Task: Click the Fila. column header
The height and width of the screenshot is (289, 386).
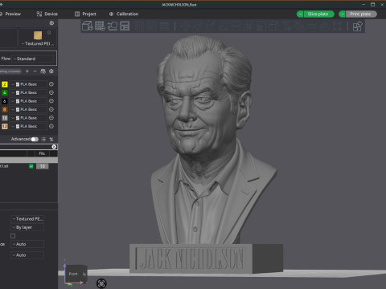Action: pos(42,153)
